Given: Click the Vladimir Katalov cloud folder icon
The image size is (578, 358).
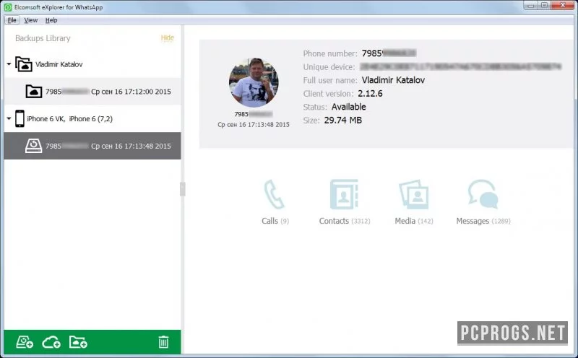Looking at the screenshot, I should click(24, 64).
